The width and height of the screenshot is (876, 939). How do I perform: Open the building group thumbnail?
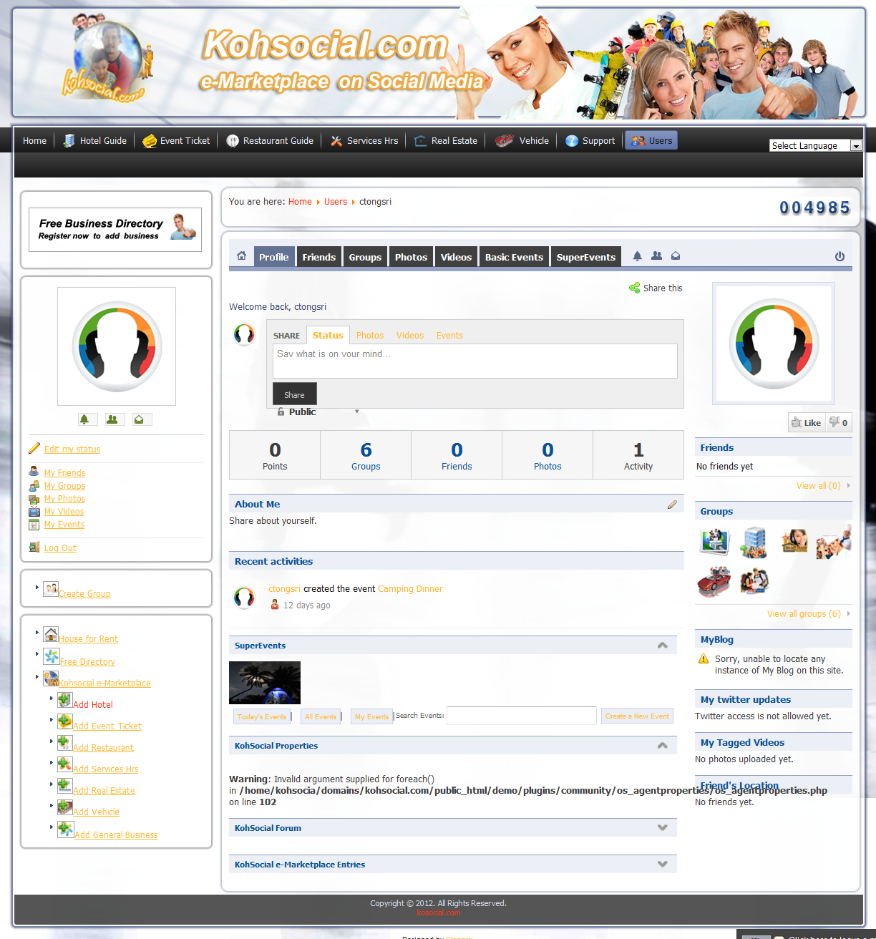[x=754, y=542]
